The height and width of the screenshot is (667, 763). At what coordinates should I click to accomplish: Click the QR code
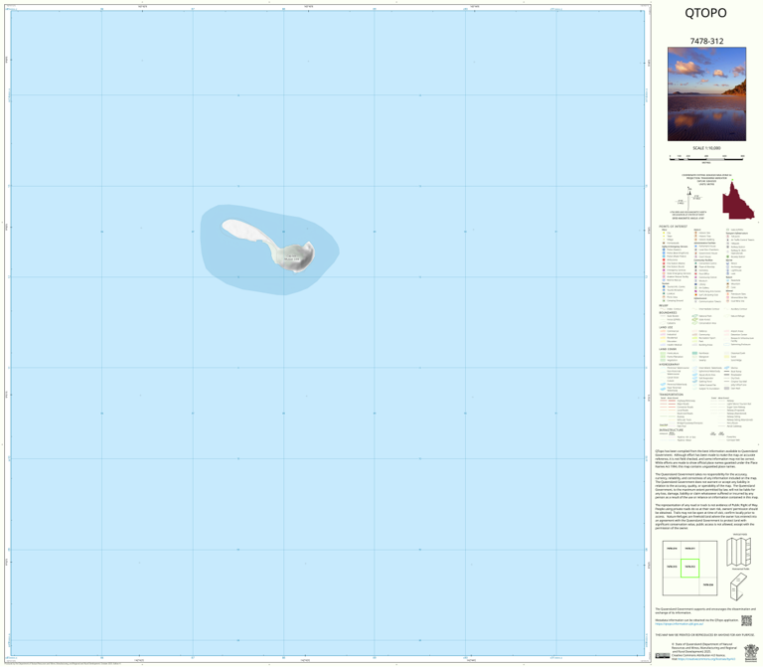tap(746, 620)
